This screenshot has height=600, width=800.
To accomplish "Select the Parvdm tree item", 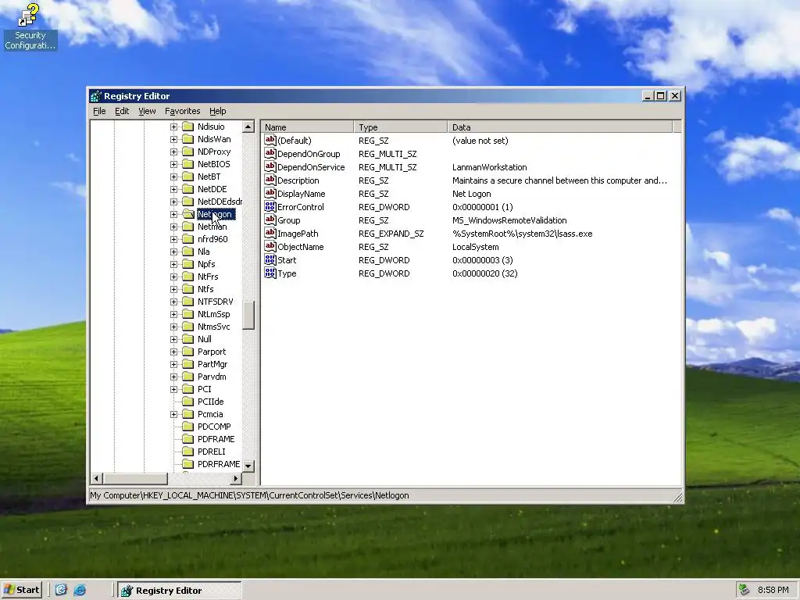I will point(211,377).
